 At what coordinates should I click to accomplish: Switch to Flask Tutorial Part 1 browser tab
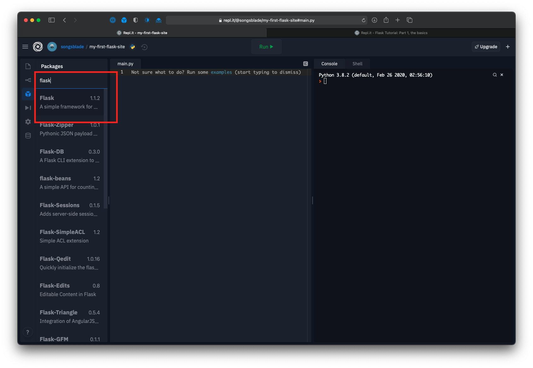(x=391, y=33)
